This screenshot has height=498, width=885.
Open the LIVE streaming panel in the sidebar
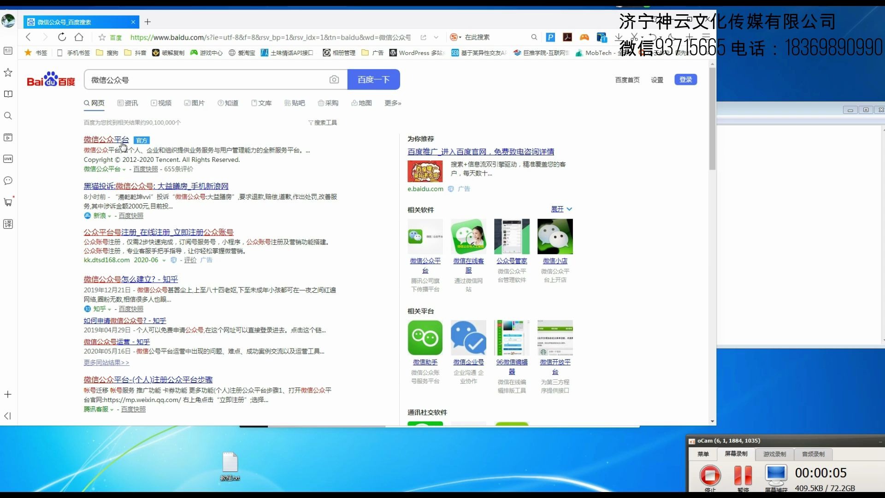tap(7, 159)
